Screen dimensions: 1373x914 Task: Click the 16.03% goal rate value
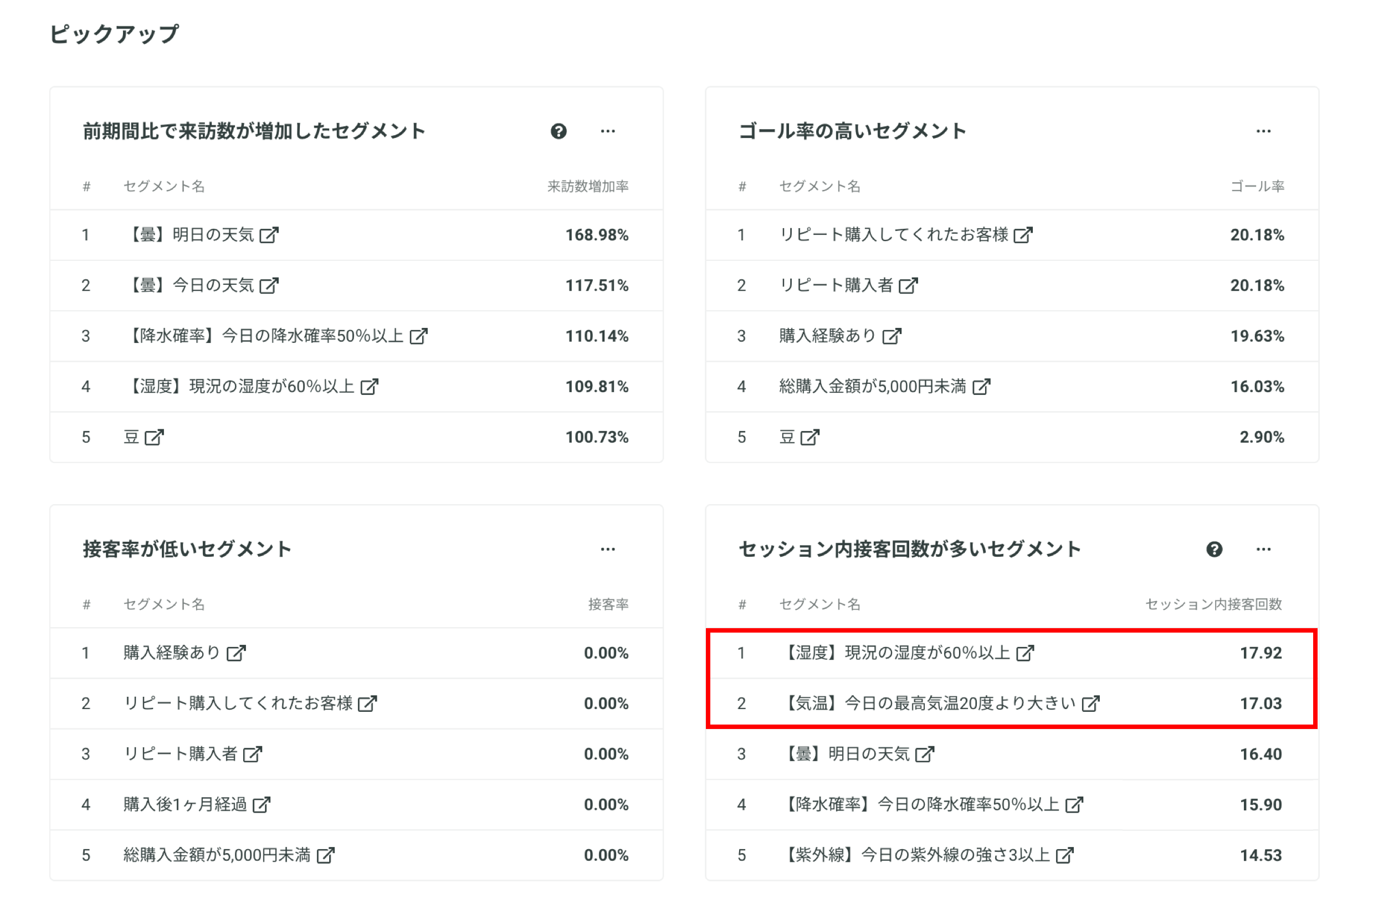click(x=1257, y=387)
